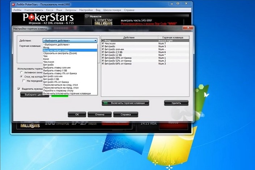Click the Удалить button
The width and height of the screenshot is (255, 170).
coord(176,103)
